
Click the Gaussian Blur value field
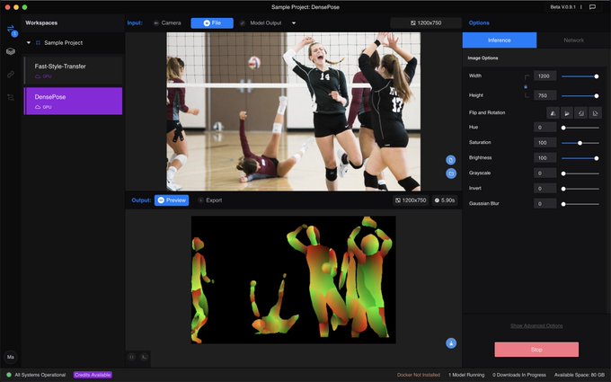point(545,203)
